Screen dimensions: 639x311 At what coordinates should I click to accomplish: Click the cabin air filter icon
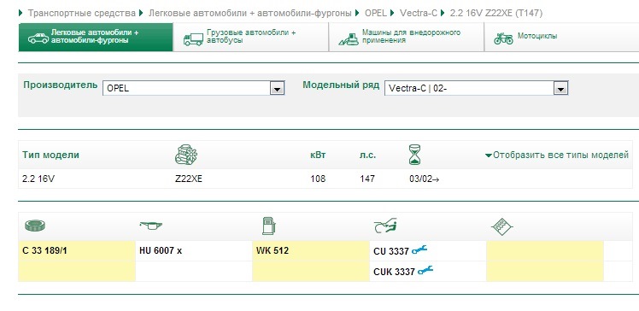point(385,226)
